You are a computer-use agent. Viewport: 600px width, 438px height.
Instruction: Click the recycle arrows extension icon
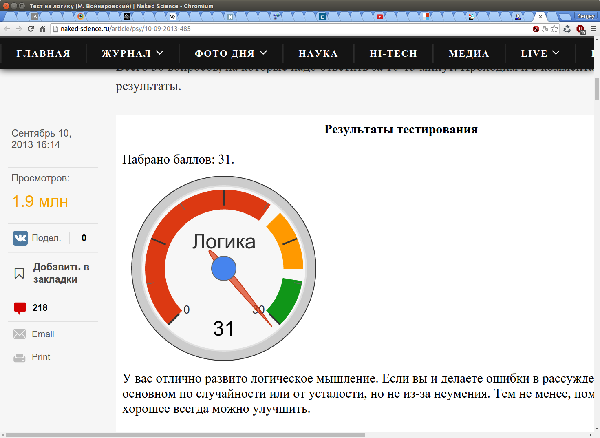(x=567, y=29)
